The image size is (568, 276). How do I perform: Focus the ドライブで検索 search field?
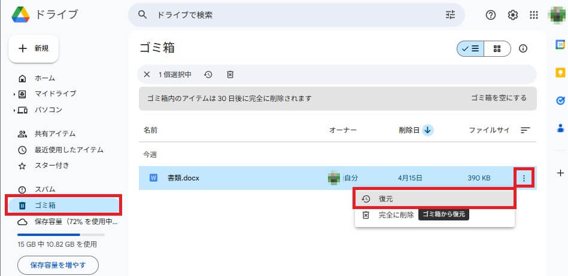(x=297, y=15)
